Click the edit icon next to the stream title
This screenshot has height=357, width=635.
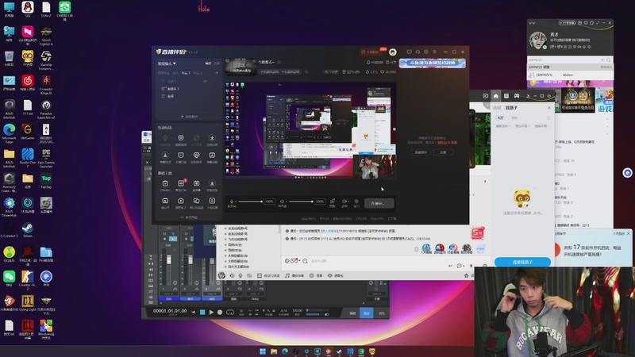tap(279, 63)
